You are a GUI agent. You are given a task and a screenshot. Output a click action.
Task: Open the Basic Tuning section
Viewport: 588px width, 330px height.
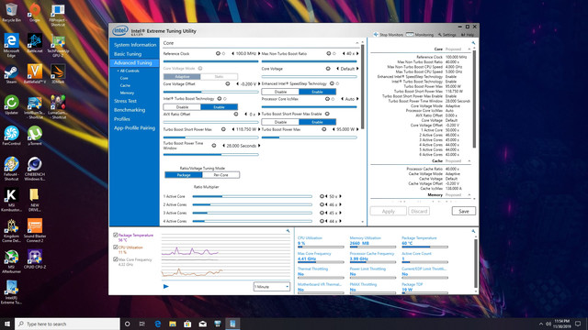click(x=128, y=54)
